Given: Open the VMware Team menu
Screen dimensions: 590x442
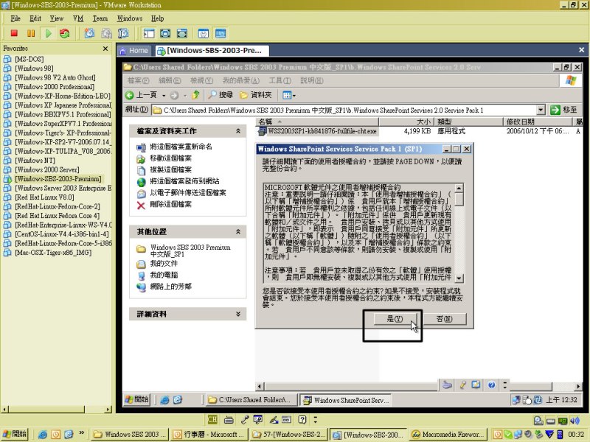Looking at the screenshot, I should click(x=100, y=18).
